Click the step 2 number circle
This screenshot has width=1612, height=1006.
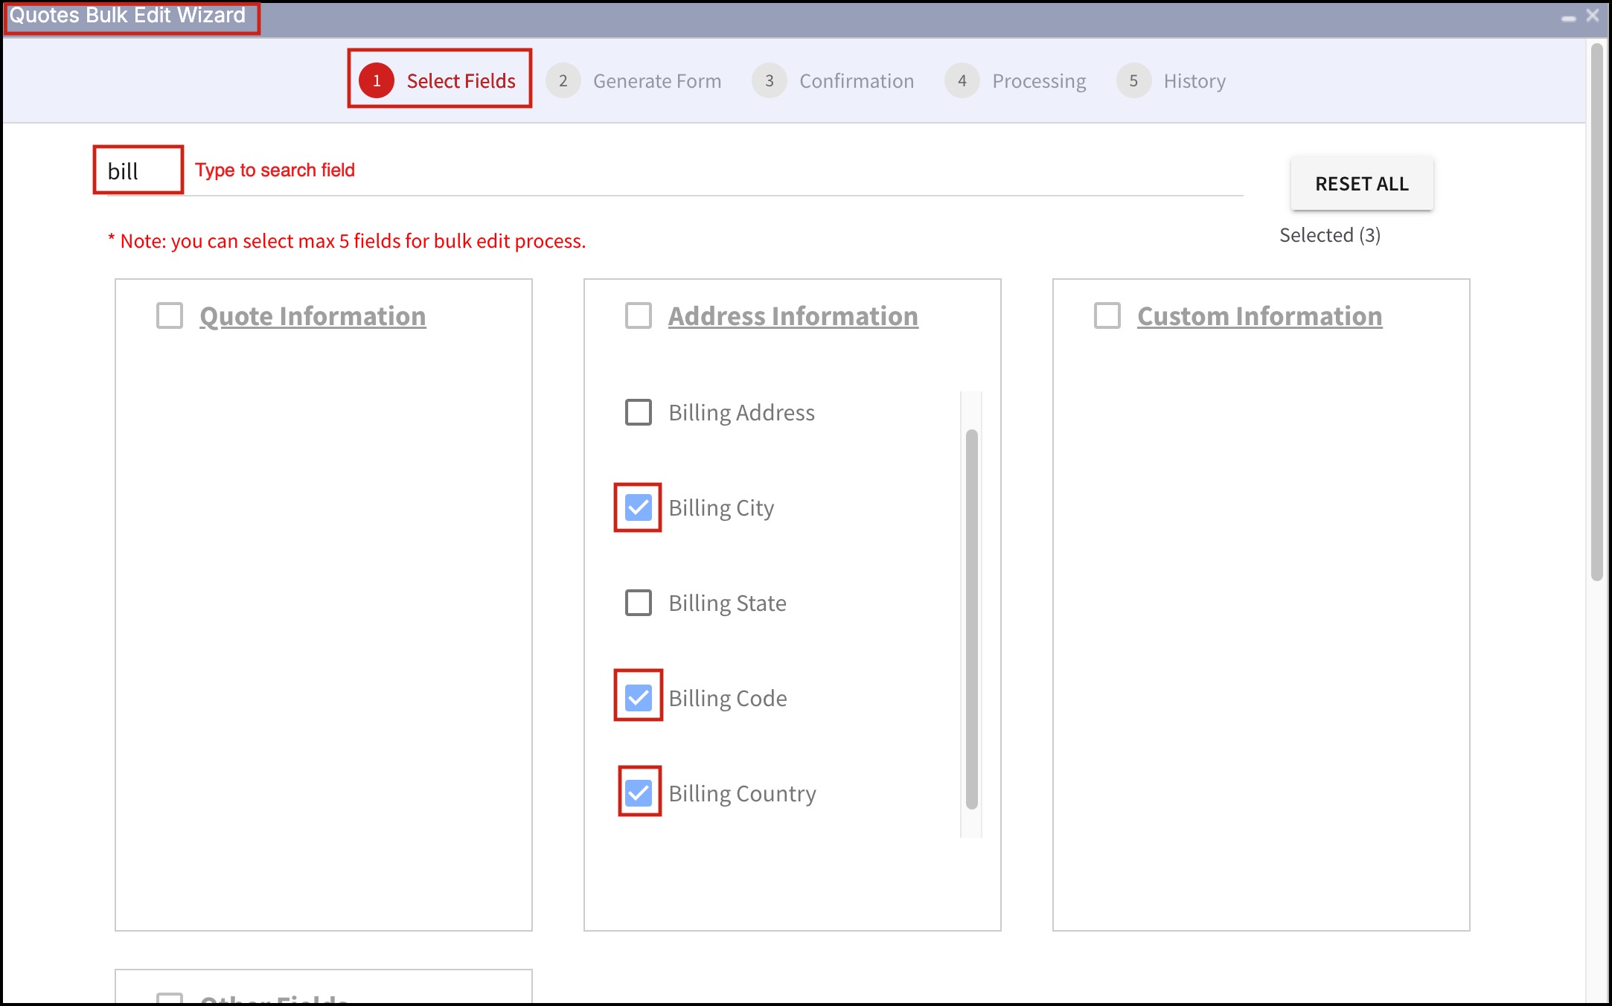[563, 80]
